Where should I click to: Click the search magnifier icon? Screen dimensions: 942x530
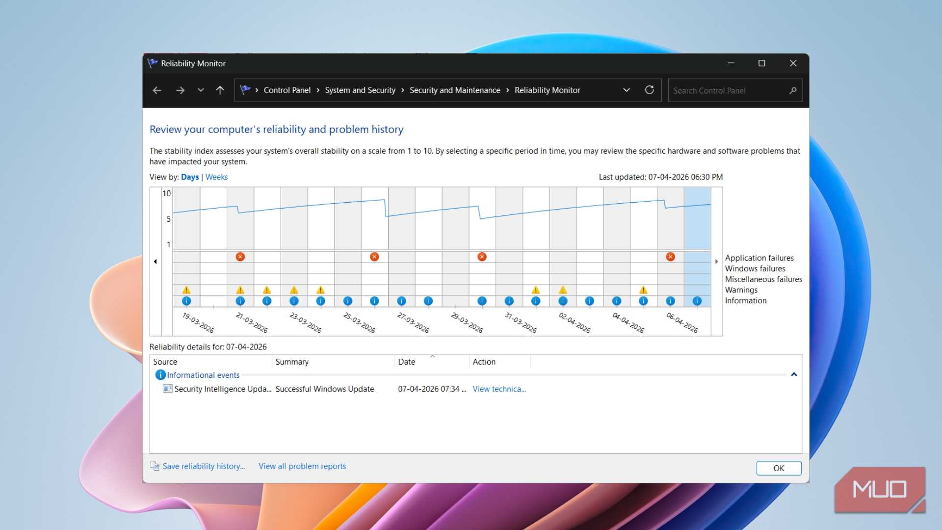pyautogui.click(x=793, y=90)
